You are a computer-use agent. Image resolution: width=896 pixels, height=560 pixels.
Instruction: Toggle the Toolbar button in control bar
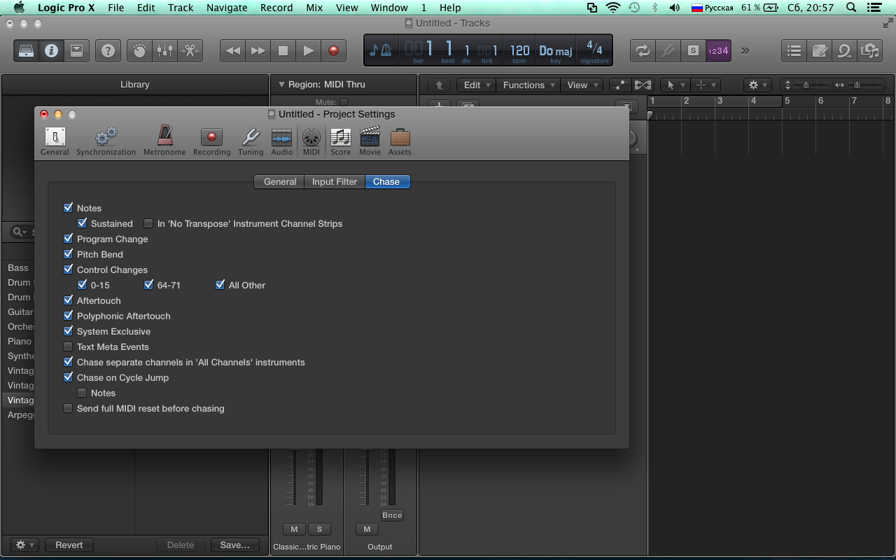pyautogui.click(x=77, y=50)
